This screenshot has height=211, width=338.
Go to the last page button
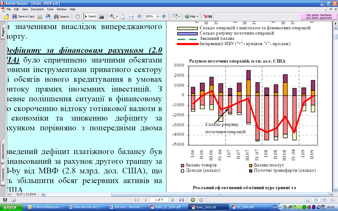tap(181, 200)
